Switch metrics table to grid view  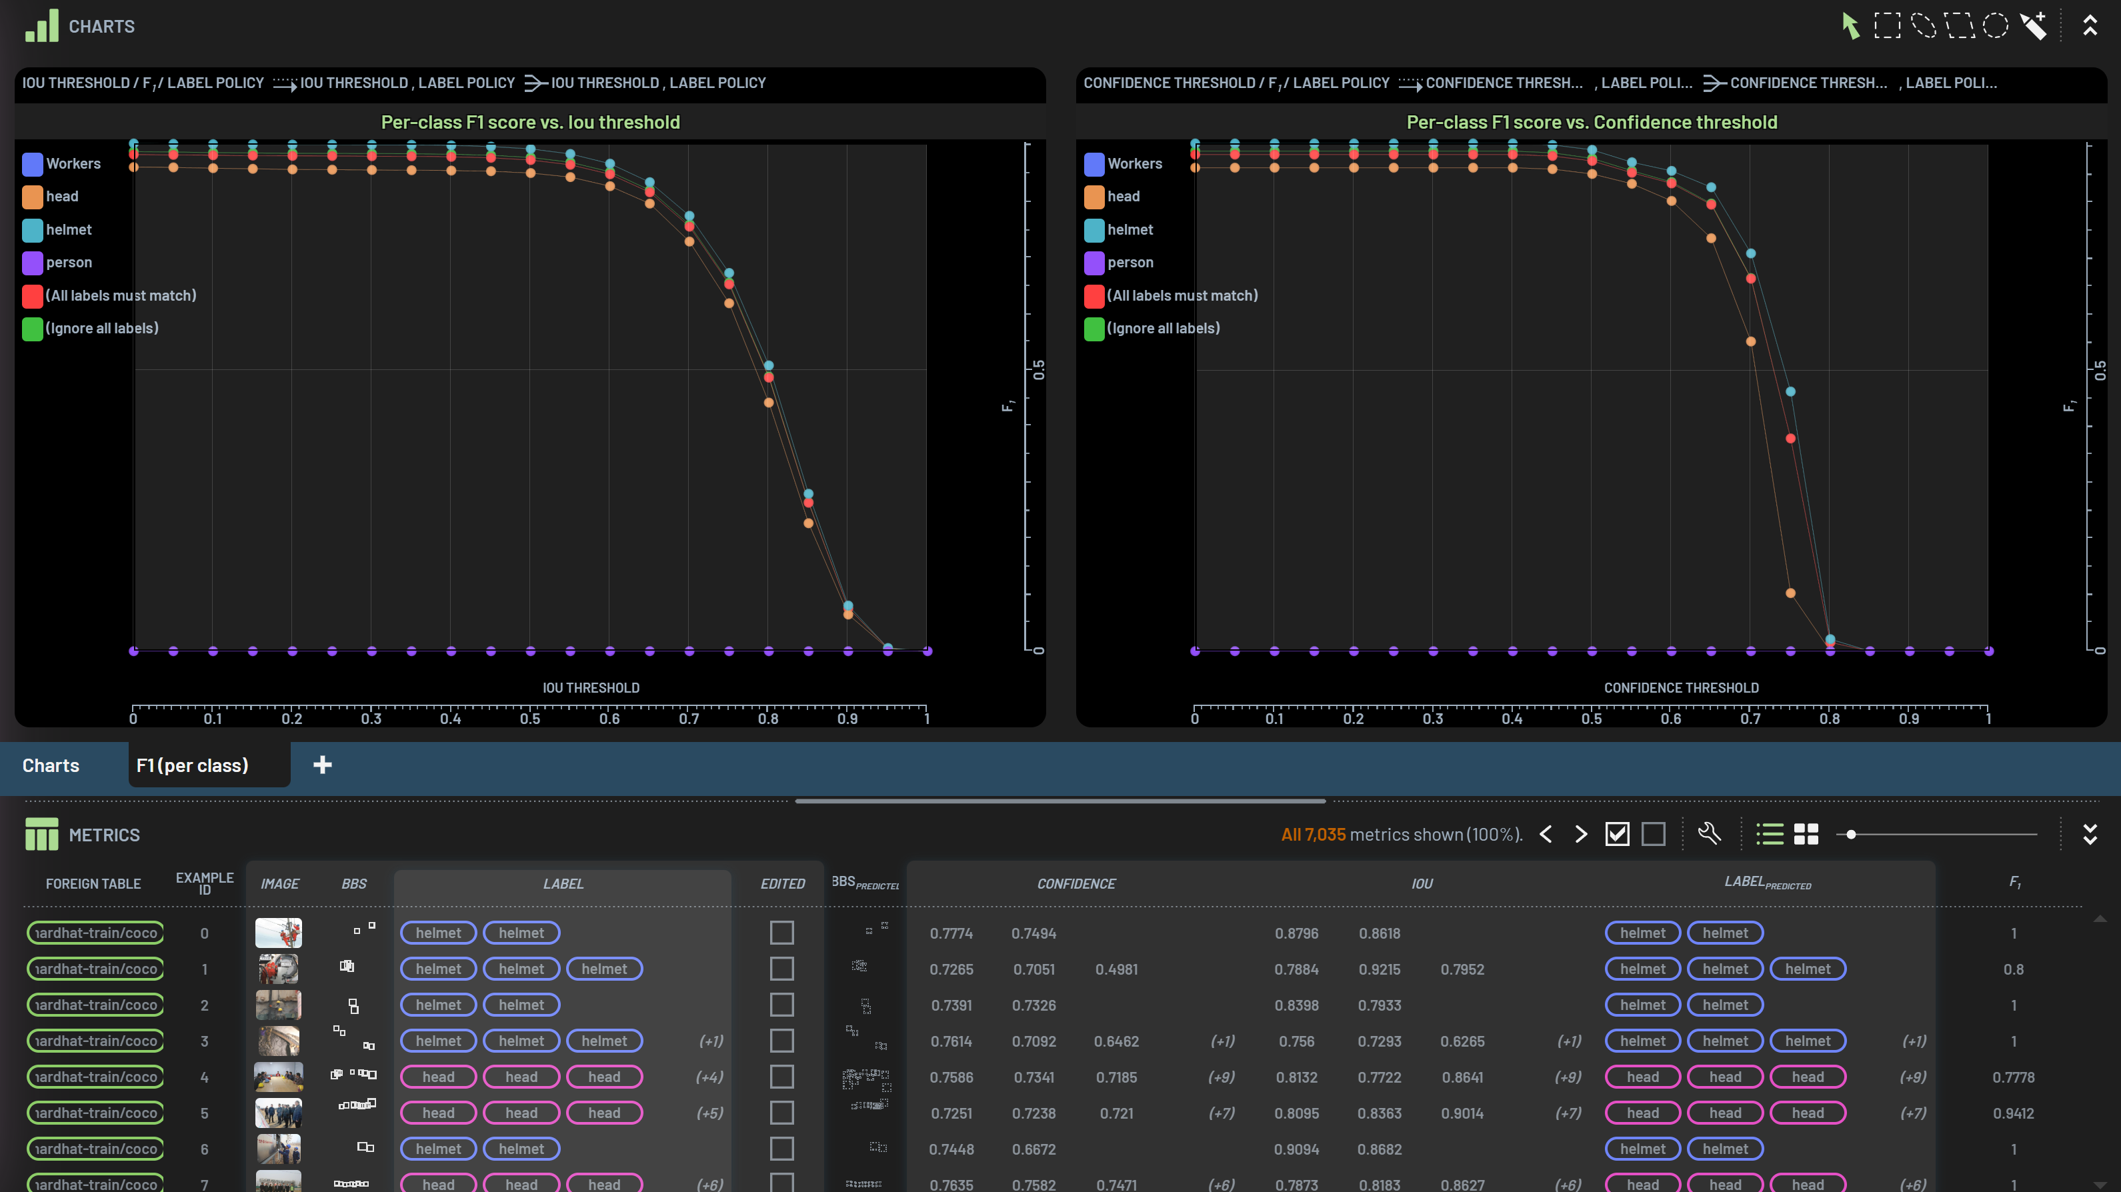point(1806,834)
